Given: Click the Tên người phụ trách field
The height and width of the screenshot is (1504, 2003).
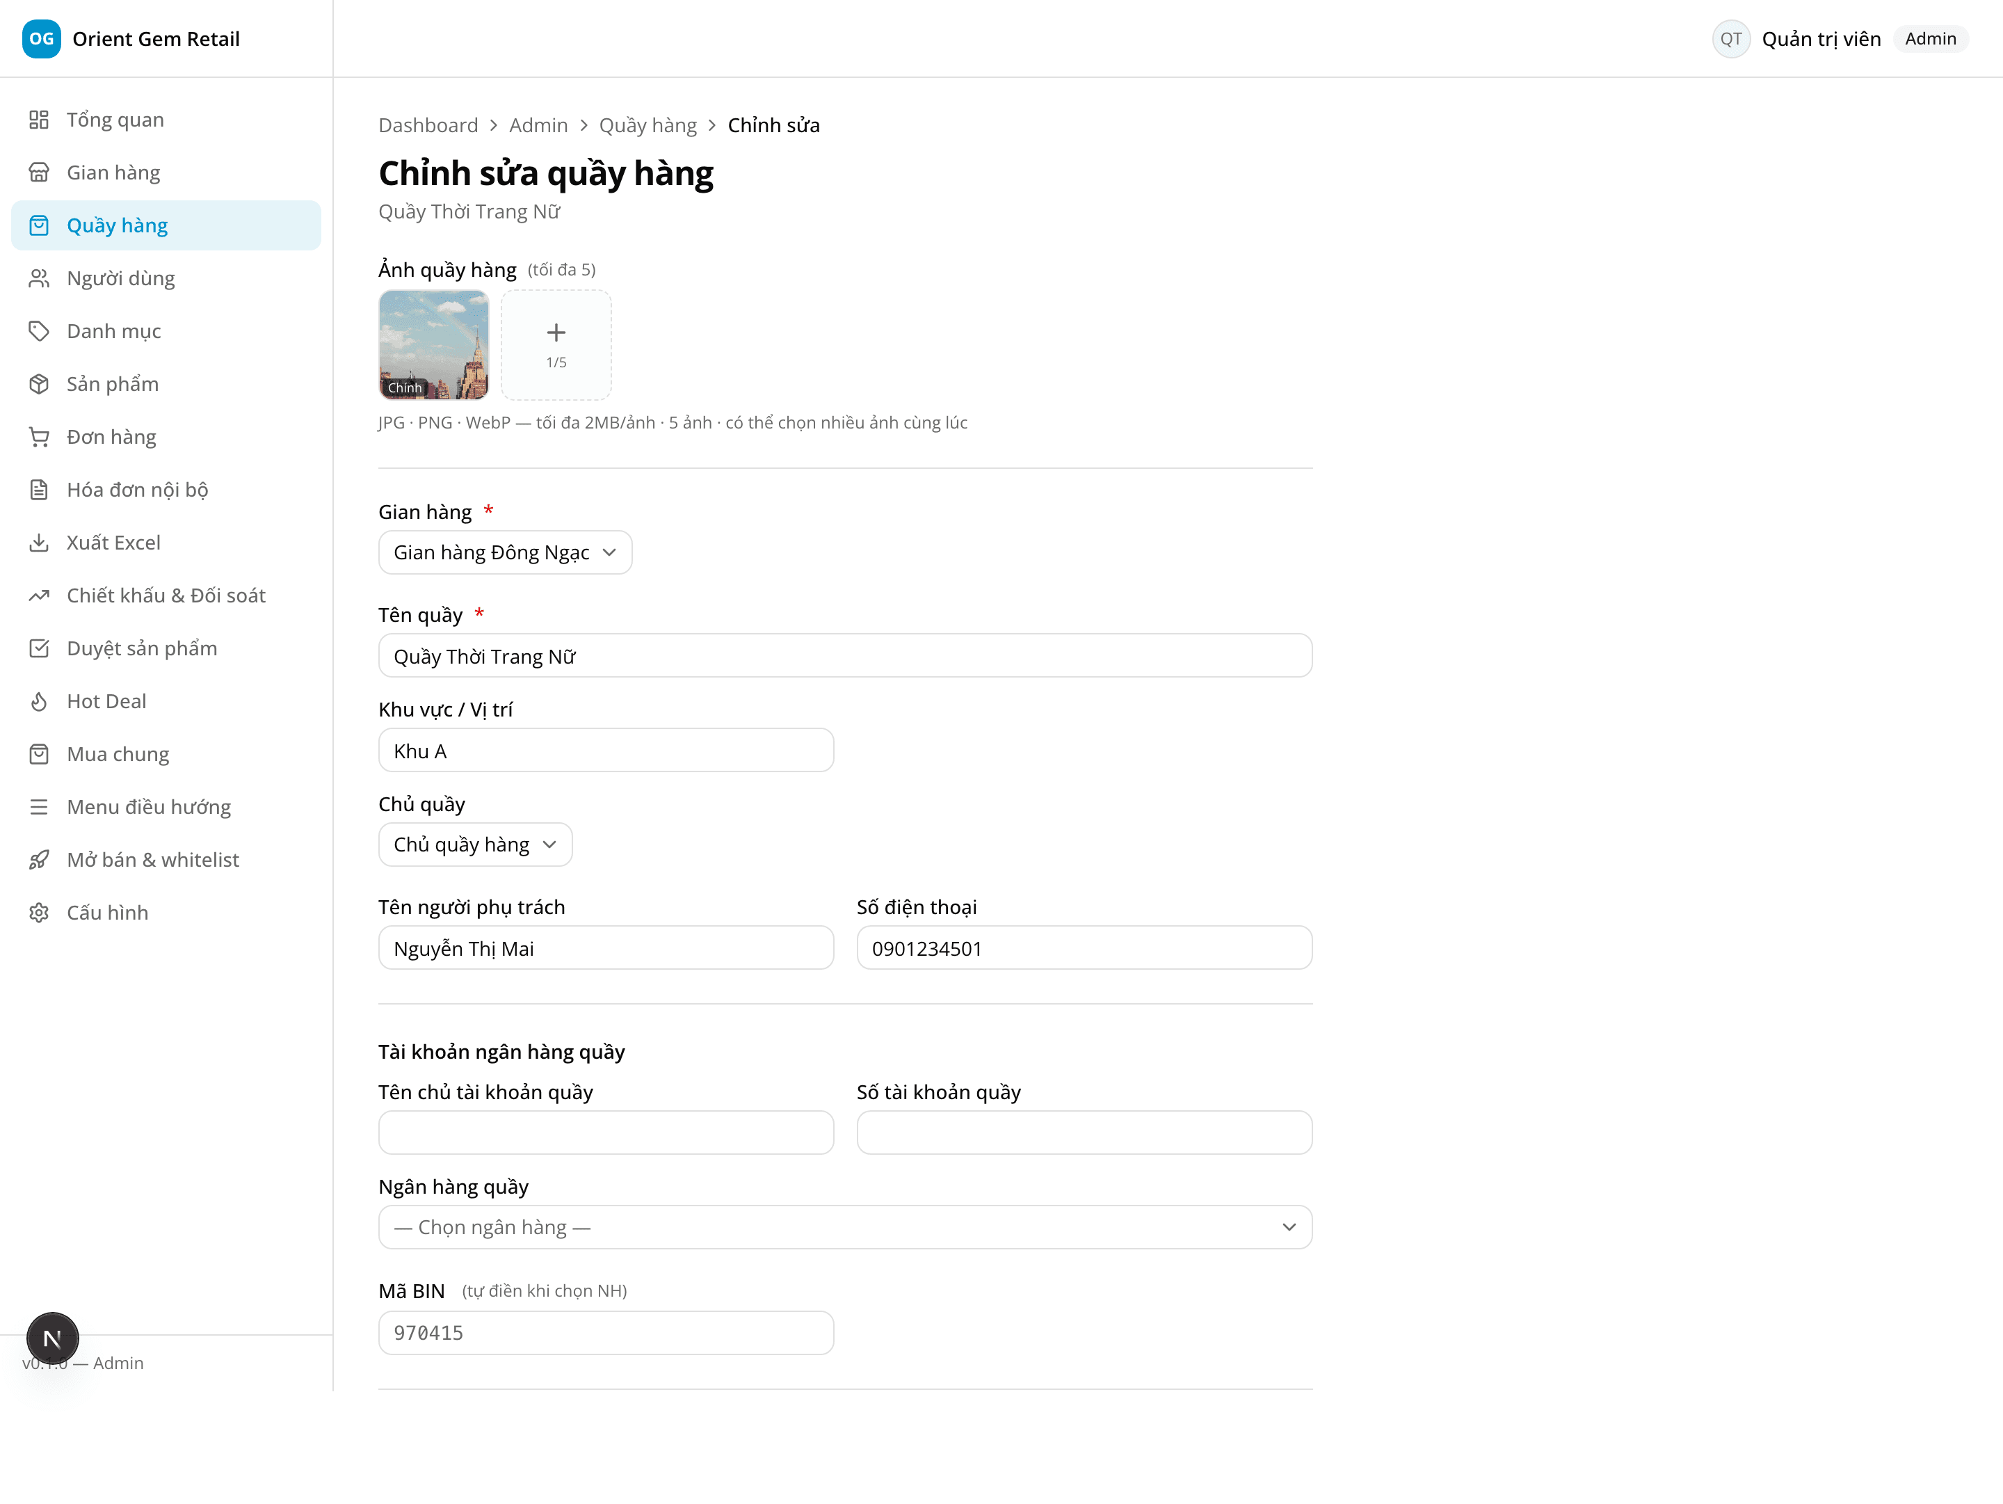Looking at the screenshot, I should [x=606, y=948].
